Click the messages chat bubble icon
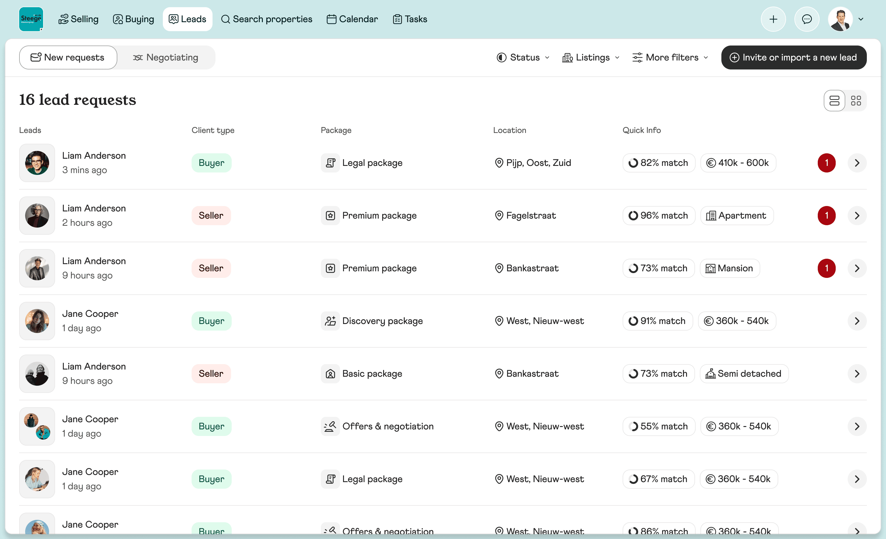 [807, 19]
